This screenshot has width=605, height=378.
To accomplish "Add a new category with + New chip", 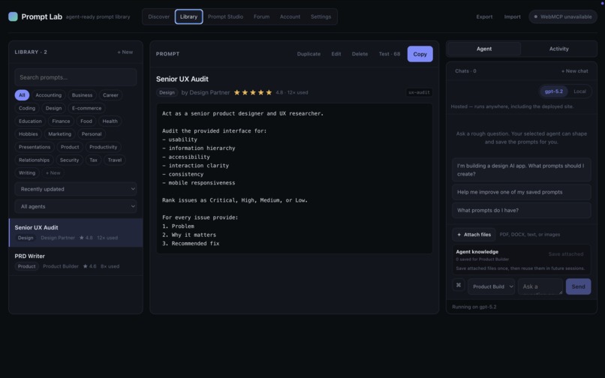I will (x=53, y=172).
